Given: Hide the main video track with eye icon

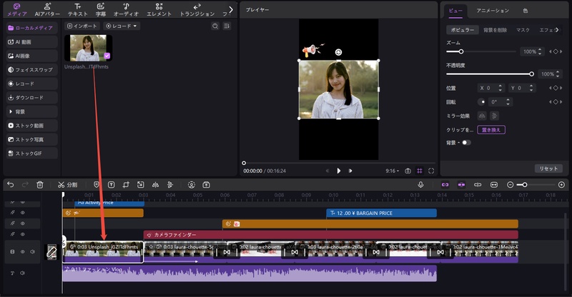Looking at the screenshot, I should (23, 251).
